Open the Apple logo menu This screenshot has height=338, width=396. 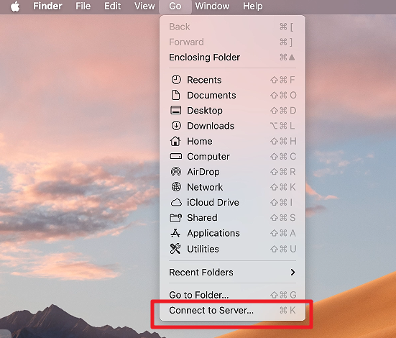[15, 6]
